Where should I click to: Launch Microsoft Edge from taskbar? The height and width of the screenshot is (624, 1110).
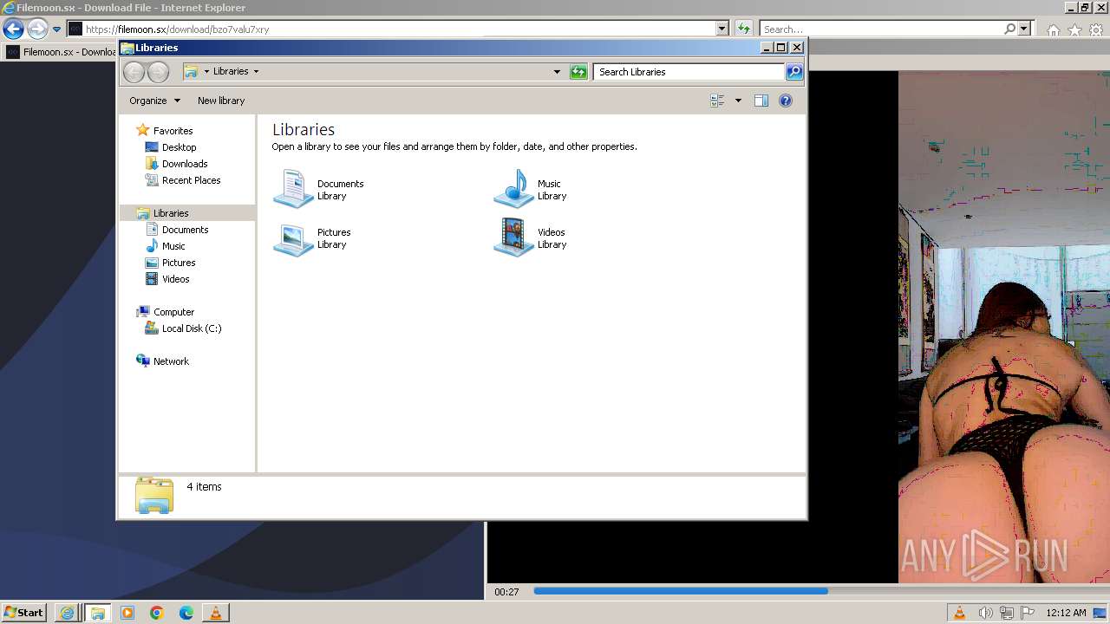186,613
